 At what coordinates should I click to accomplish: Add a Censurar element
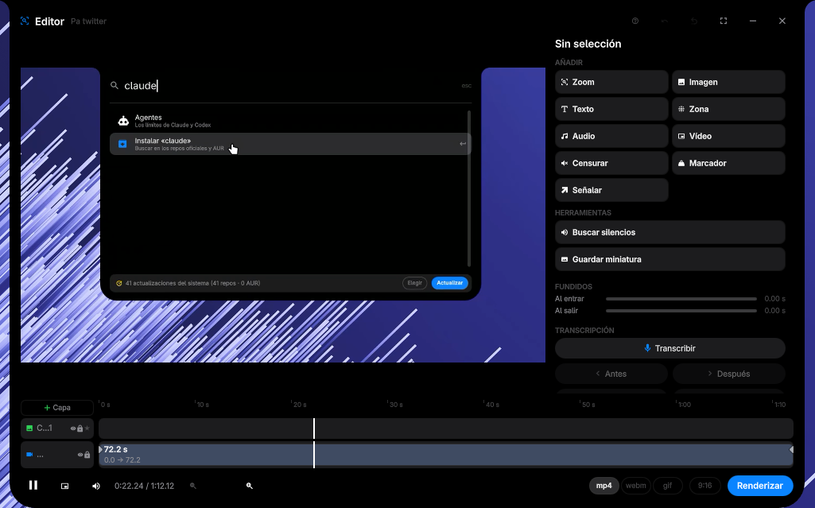(611, 163)
